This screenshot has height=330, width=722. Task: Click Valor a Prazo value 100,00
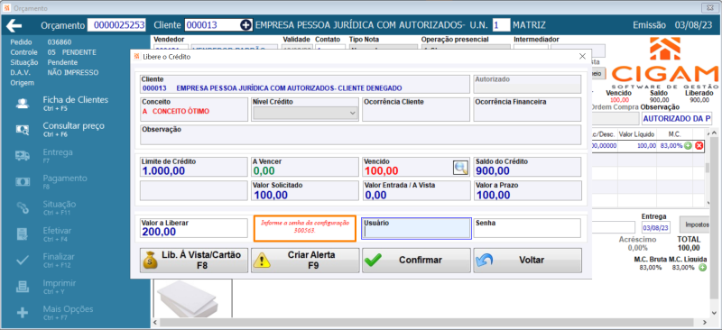tap(493, 195)
